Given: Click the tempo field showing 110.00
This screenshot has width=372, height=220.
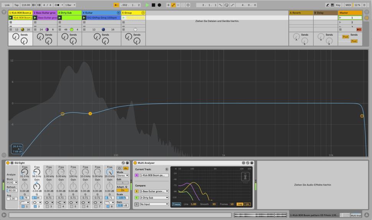Looking at the screenshot, I should pos(25,5).
